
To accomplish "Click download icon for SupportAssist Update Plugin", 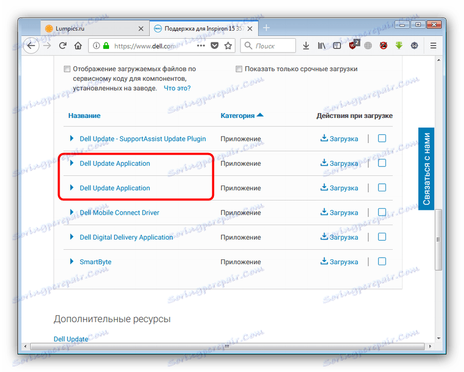I will pyautogui.click(x=324, y=138).
